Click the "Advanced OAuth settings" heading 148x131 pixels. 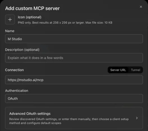(x=30, y=114)
